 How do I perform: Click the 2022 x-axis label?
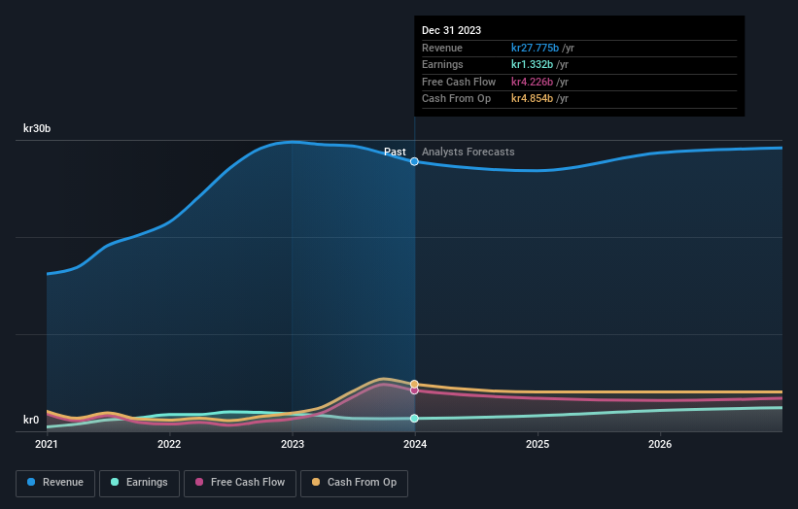tap(169, 445)
